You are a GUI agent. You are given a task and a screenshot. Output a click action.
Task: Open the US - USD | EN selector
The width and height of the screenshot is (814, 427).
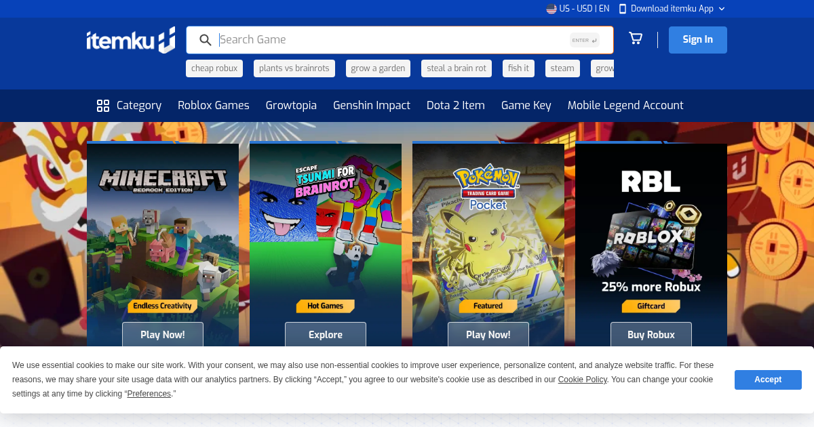[x=578, y=9]
